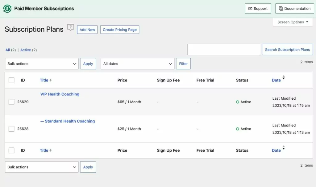Click the ID 25628 cell

23,129
